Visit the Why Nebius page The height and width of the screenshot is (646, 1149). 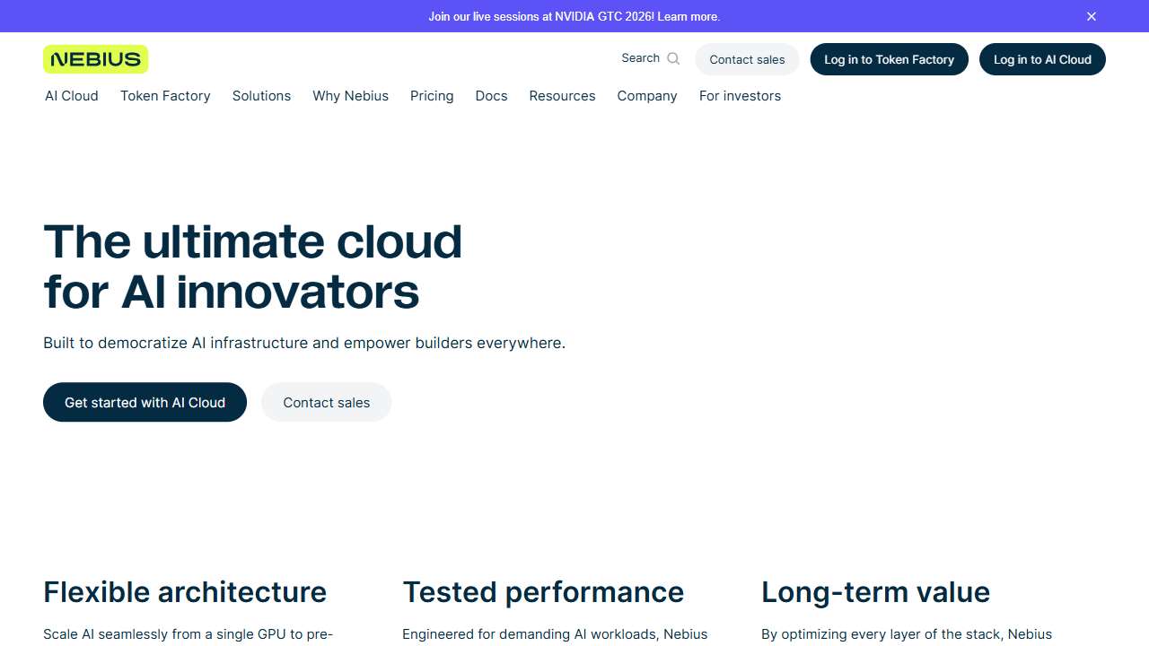click(x=350, y=96)
